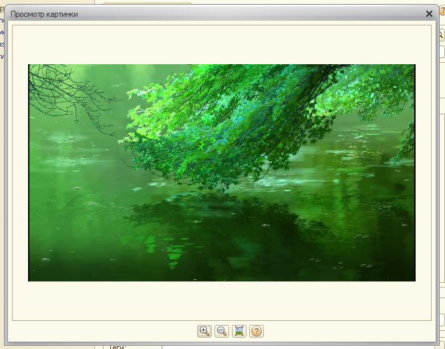Click the Просмотр картинки title text
Screen dimensions: 445x349
click(x=44, y=14)
